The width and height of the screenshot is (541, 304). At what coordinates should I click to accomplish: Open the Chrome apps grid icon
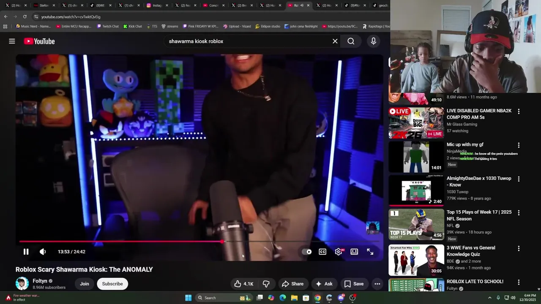click(5, 26)
